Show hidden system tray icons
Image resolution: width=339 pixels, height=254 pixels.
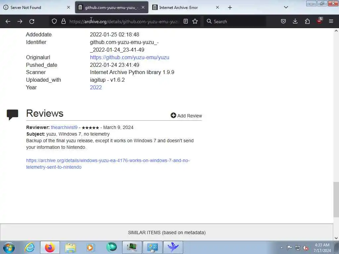(x=282, y=248)
